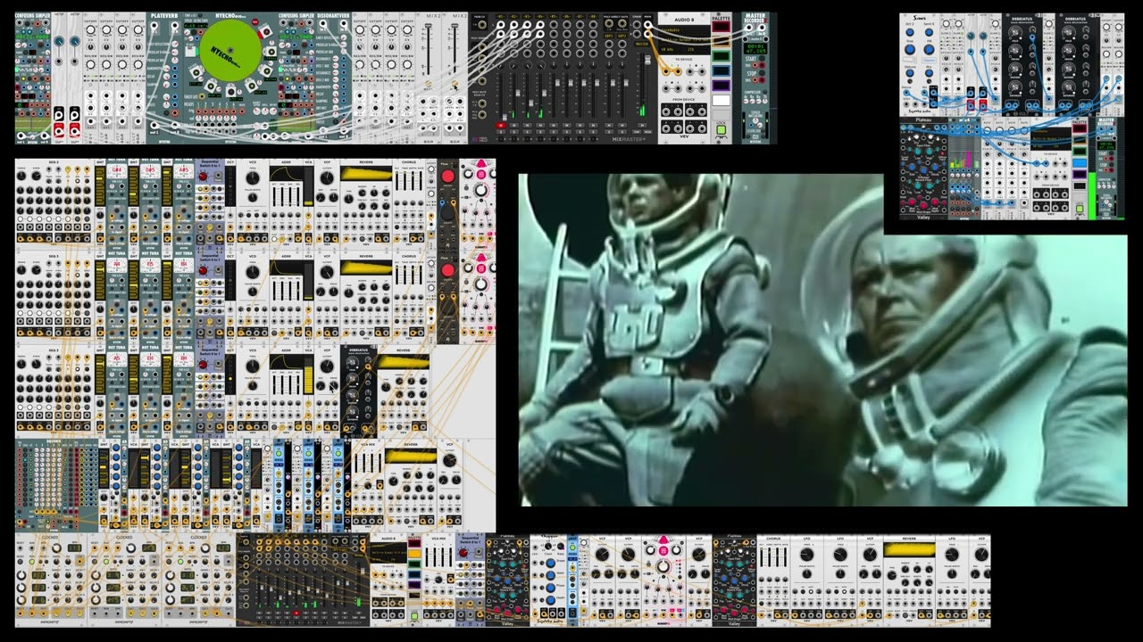Toggle the red mute button on top MixMaster

coord(501,125)
